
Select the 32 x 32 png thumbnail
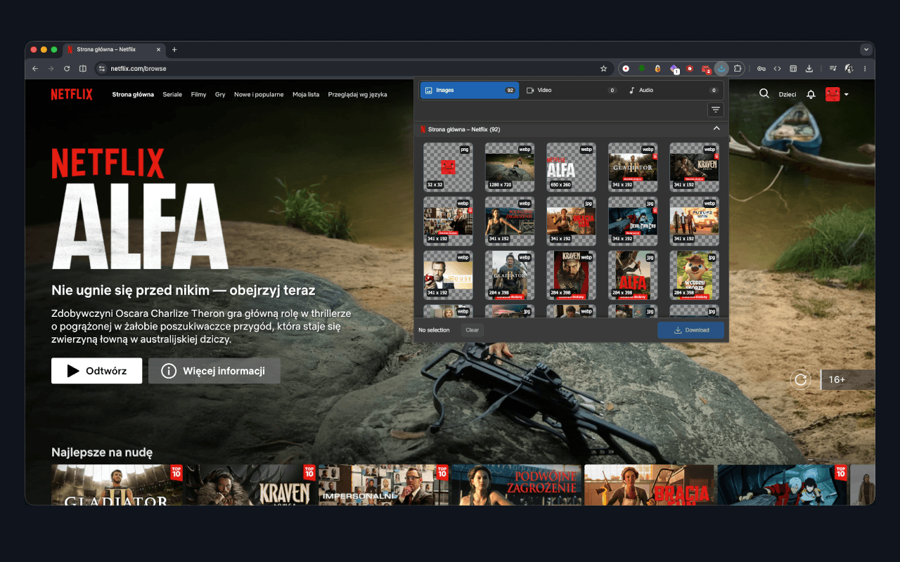click(448, 167)
